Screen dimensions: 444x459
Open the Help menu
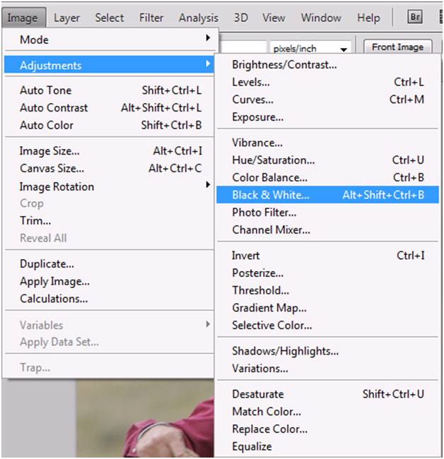point(368,18)
